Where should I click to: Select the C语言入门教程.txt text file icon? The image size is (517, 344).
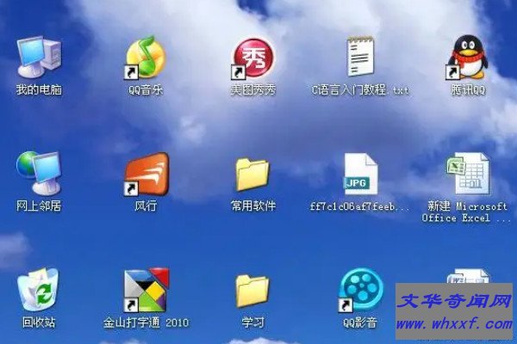[360, 56]
